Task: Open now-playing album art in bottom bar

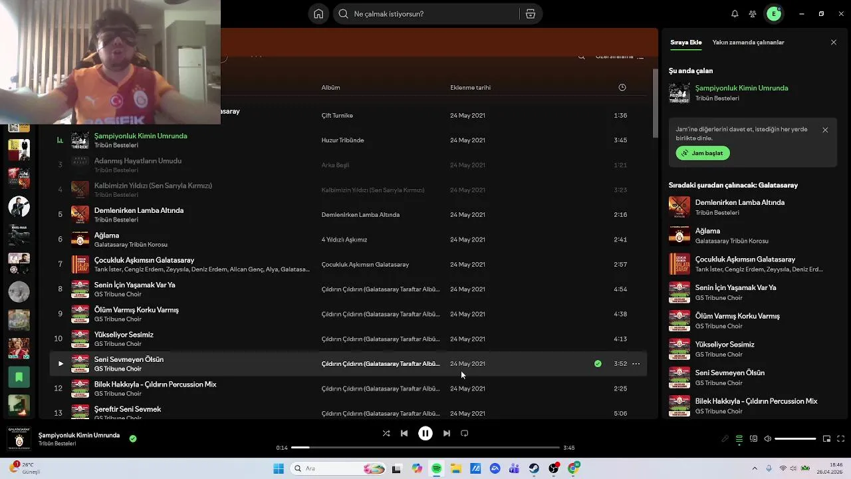Action: point(19,438)
